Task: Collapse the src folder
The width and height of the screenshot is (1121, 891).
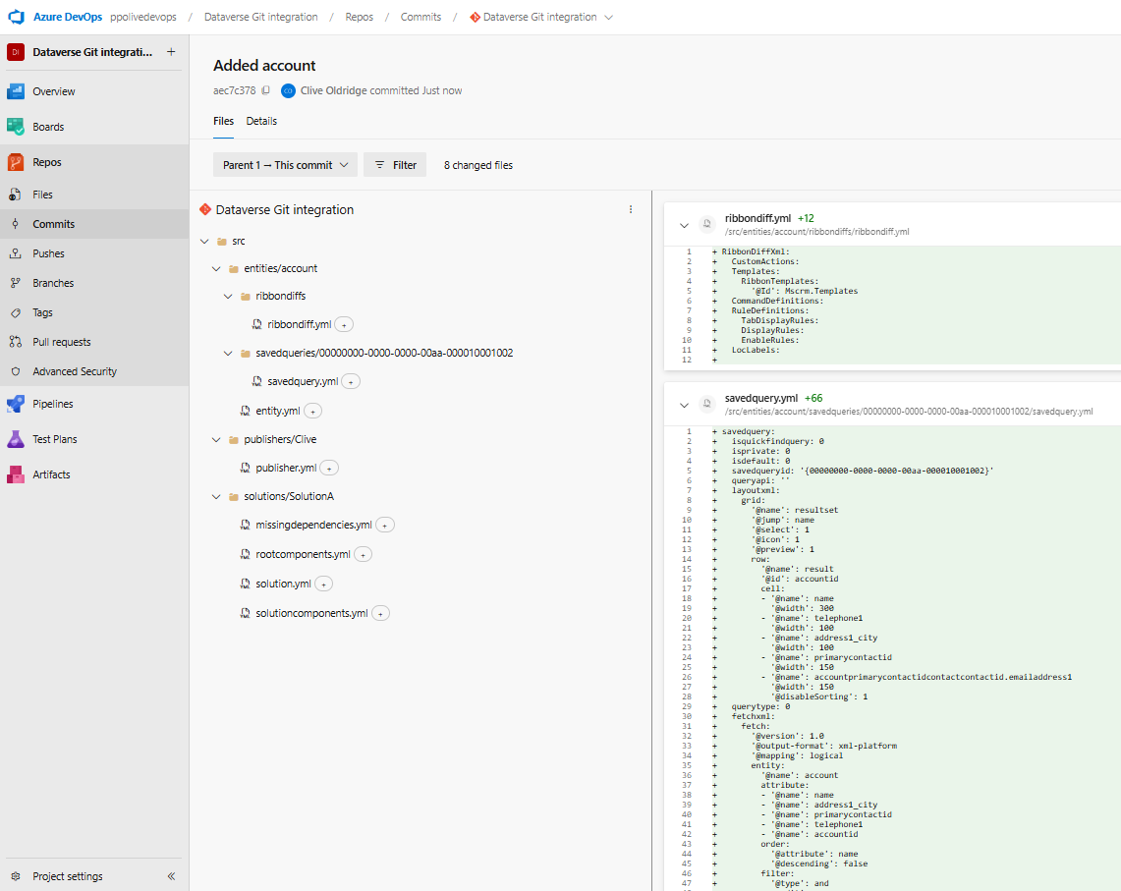Action: click(204, 242)
